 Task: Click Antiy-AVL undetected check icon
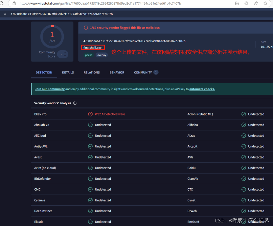click(x=90, y=146)
